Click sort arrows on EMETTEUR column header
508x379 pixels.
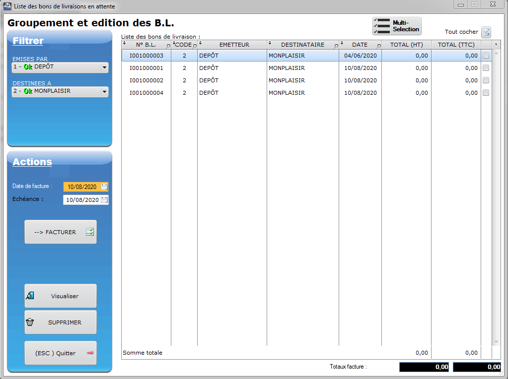click(x=200, y=43)
